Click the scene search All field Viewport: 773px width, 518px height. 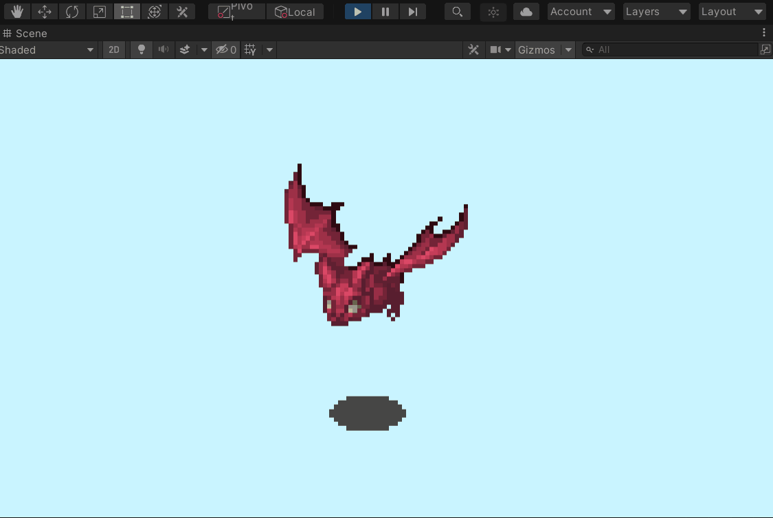671,49
